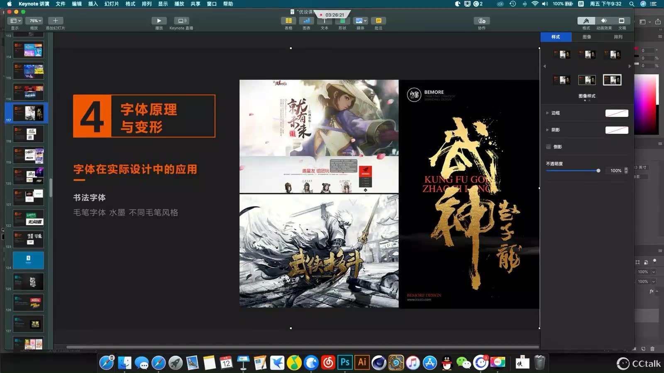Click the 不透明度 opacity slider handle
The height and width of the screenshot is (373, 664).
click(598, 171)
